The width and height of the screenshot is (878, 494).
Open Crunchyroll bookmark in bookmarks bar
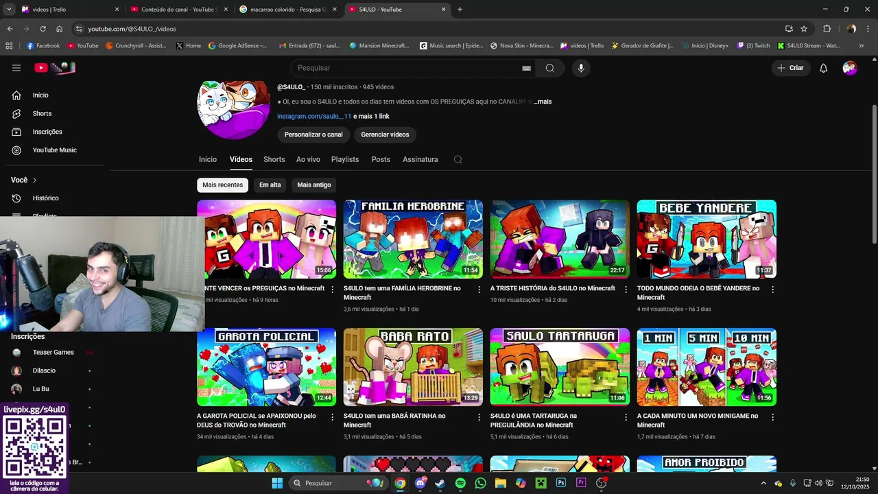point(136,46)
